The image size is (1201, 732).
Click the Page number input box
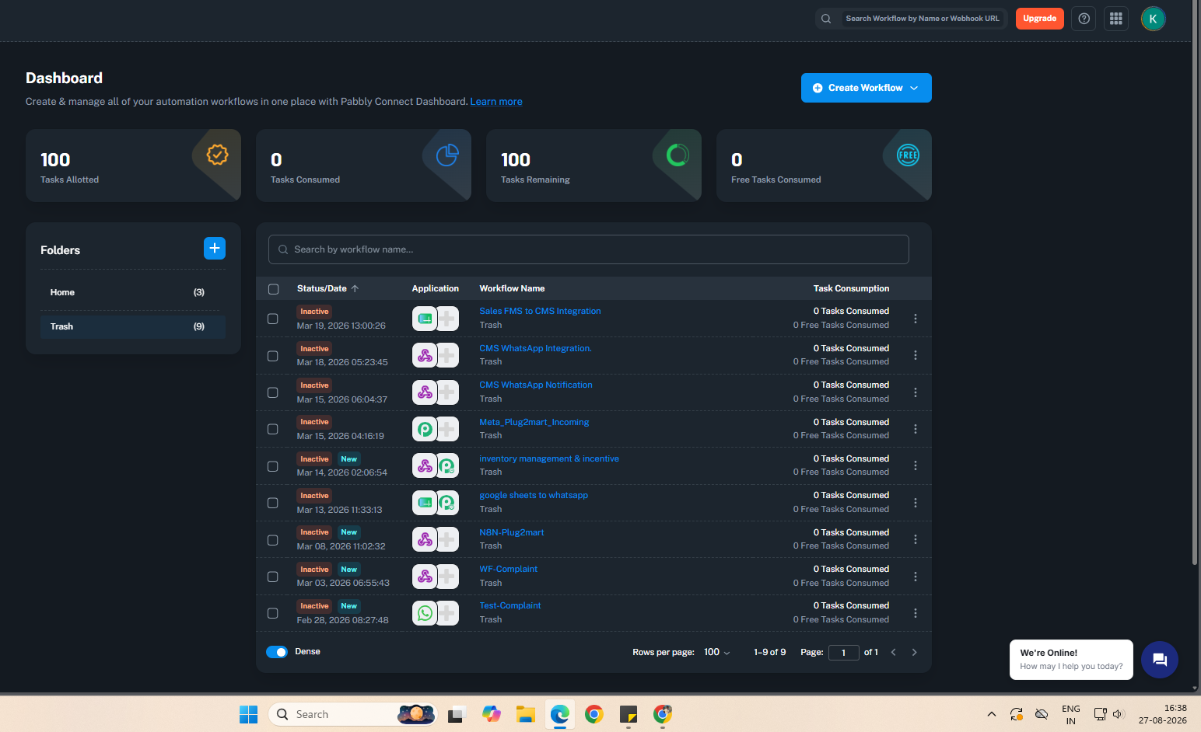click(843, 653)
